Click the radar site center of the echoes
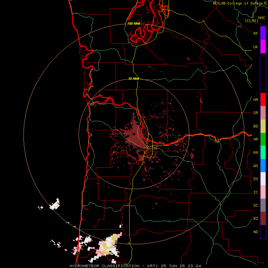This screenshot has height=268, width=268. click(x=134, y=134)
